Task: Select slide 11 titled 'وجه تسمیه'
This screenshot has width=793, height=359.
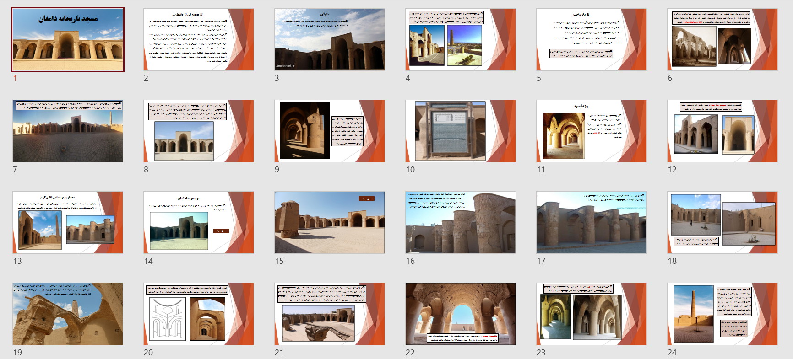Action: (592, 131)
